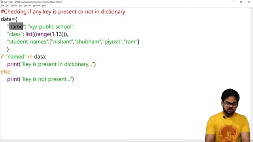The width and height of the screenshot is (253, 142).
Task: Click the "in" keyword in the if line
Action: (x=30, y=57)
